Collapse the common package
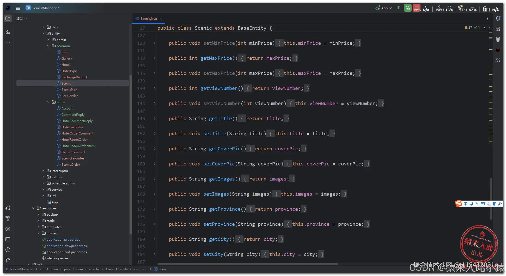The image size is (506, 276). [x=48, y=46]
